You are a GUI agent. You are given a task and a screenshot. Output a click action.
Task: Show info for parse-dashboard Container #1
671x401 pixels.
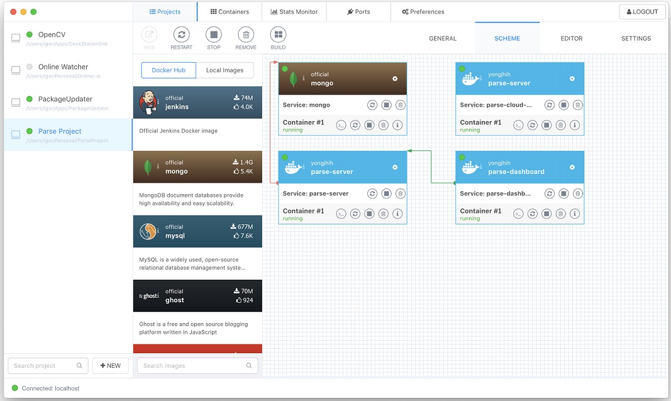point(575,214)
